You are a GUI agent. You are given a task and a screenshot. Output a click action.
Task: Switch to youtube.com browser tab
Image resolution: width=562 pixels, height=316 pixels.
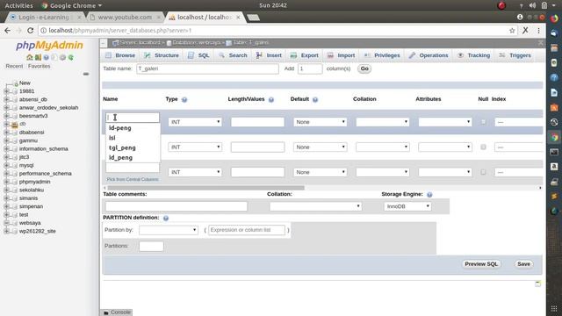125,18
